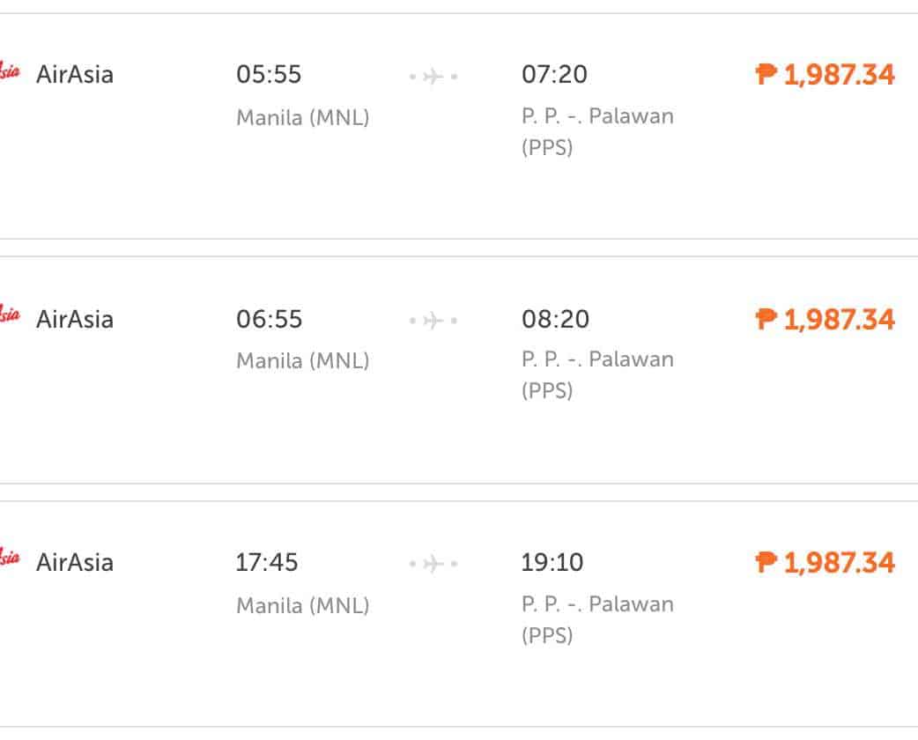Select the AirAsia name for the 06:55 departure
The width and height of the screenshot is (918, 740).
click(x=75, y=318)
